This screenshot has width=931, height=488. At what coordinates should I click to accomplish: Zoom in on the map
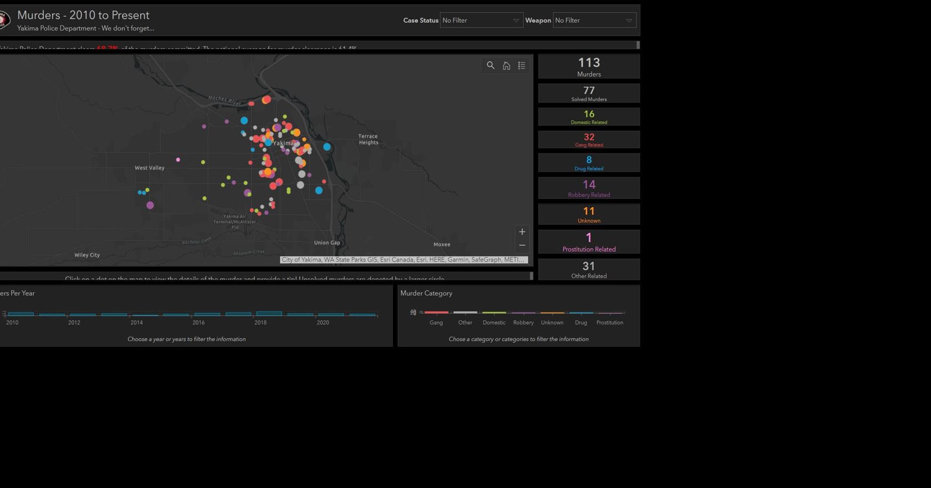[x=522, y=232]
